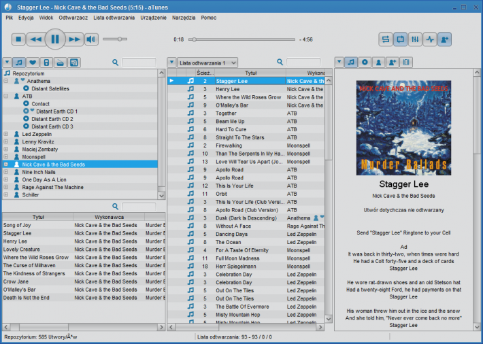Expand the Nine Inch Nails node
Viewport: 483px width, 344px height.
6,172
